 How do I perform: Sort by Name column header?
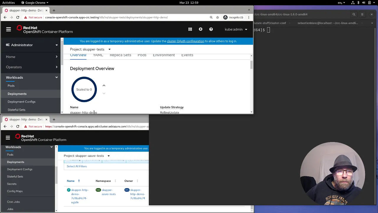[71, 181]
